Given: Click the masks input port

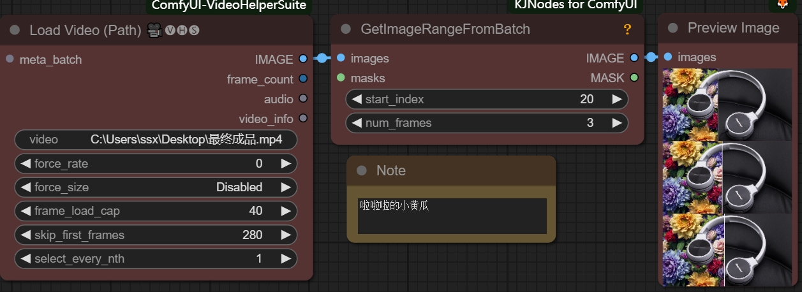Looking at the screenshot, I should [x=341, y=78].
